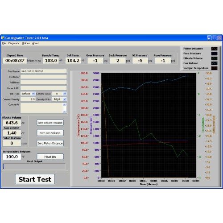Open the Density Units dropdown
223x223 pixels.
click(65, 99)
